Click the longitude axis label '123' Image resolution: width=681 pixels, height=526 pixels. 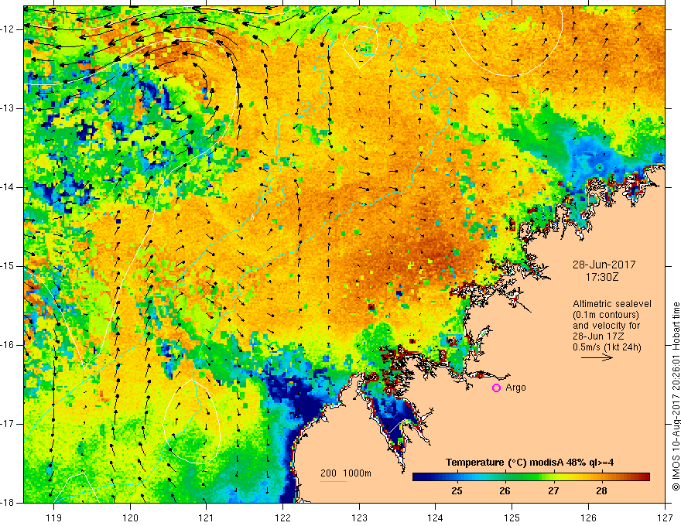359,517
